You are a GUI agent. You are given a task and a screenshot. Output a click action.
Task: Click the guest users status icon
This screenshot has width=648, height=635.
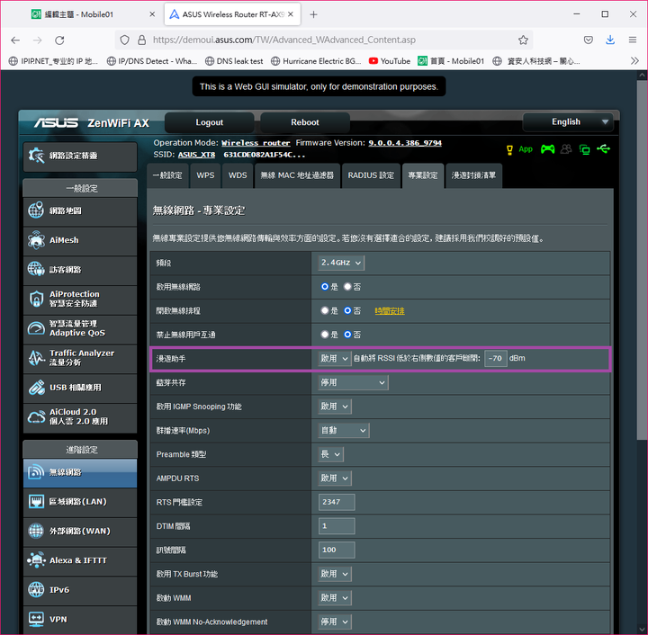click(x=566, y=149)
